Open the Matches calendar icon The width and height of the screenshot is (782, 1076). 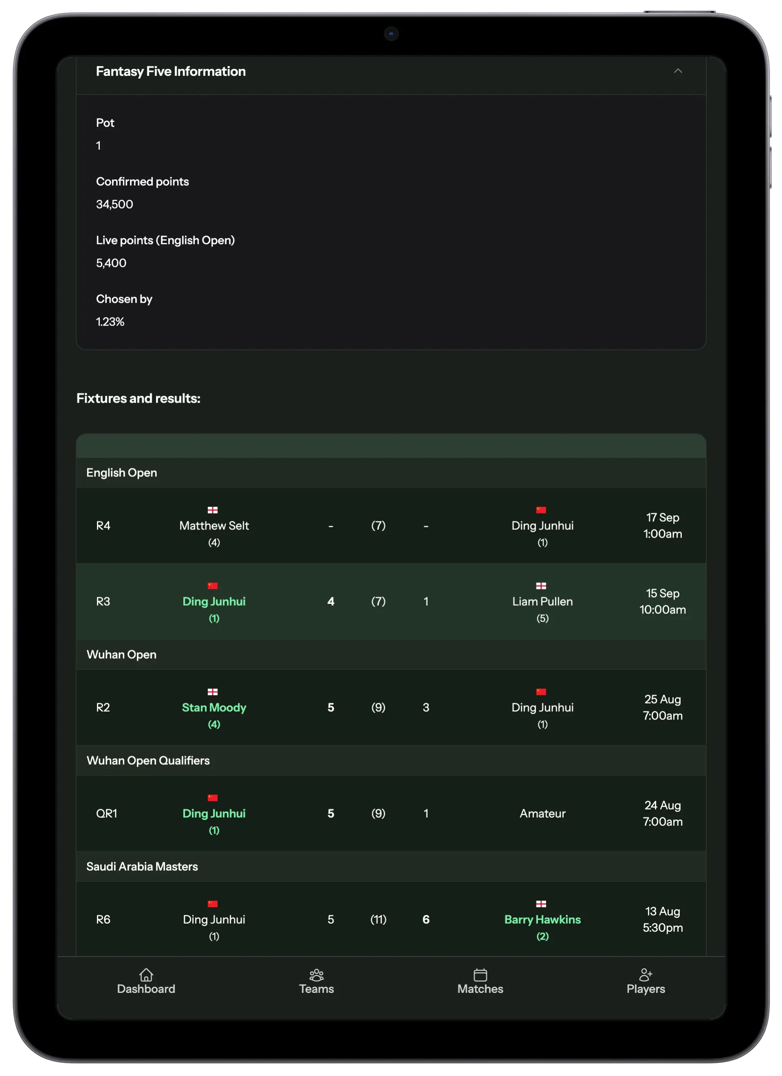(x=480, y=975)
